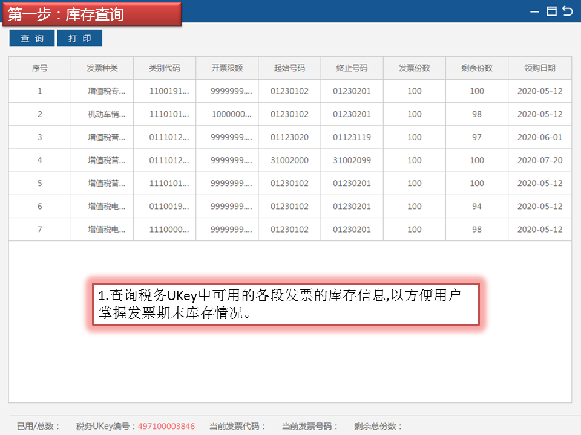Click the 起始号码 column header
The image size is (581, 435).
(x=289, y=68)
